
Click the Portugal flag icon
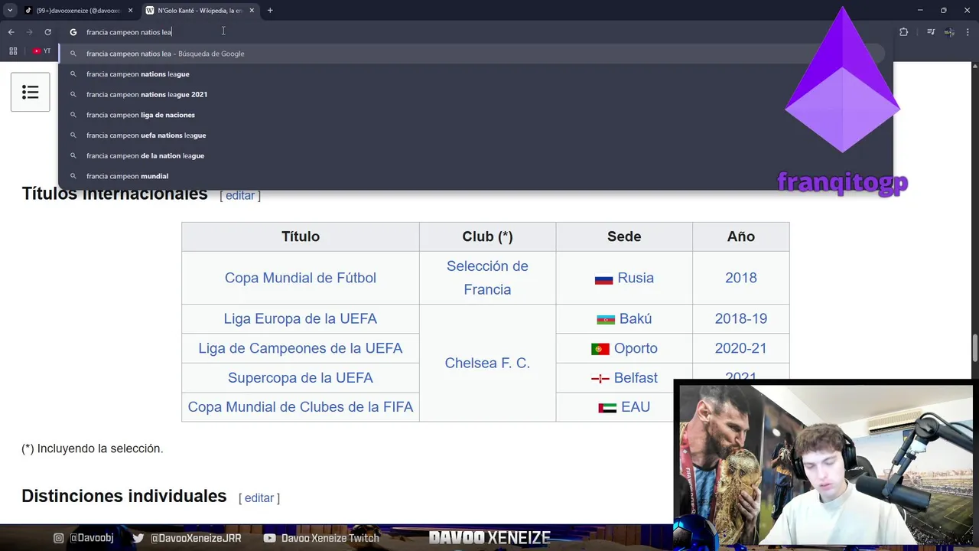coord(600,350)
